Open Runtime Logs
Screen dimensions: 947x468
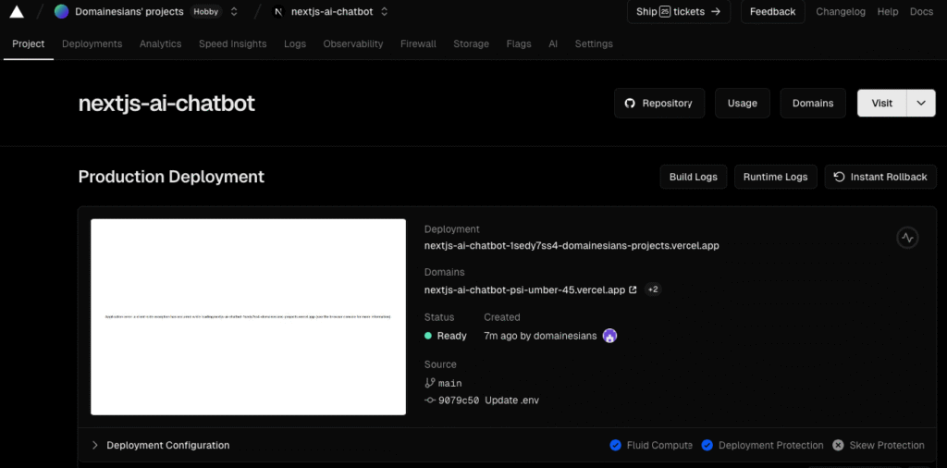pyautogui.click(x=776, y=177)
